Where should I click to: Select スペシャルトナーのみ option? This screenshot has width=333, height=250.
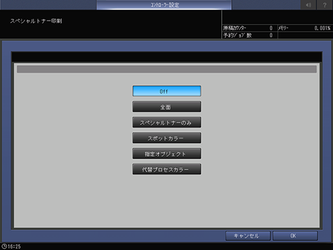click(x=167, y=122)
